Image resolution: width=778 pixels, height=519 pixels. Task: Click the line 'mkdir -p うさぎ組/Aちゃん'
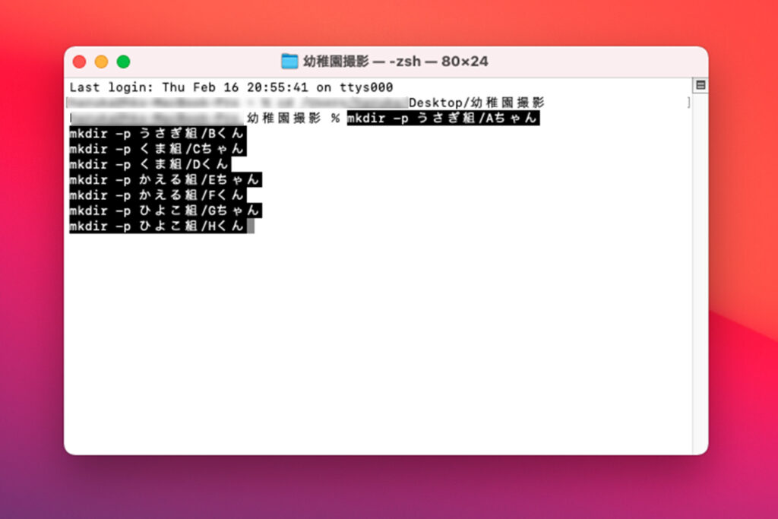pyautogui.click(x=443, y=118)
